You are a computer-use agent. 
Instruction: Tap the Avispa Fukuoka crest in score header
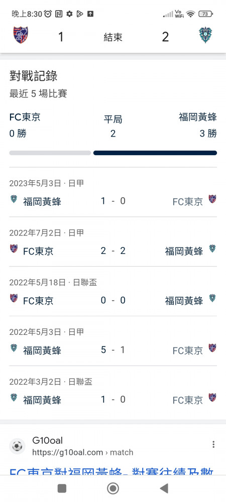coord(205,35)
